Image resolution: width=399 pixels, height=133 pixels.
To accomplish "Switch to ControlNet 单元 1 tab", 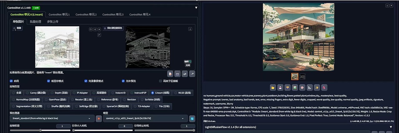I will click(59, 14).
